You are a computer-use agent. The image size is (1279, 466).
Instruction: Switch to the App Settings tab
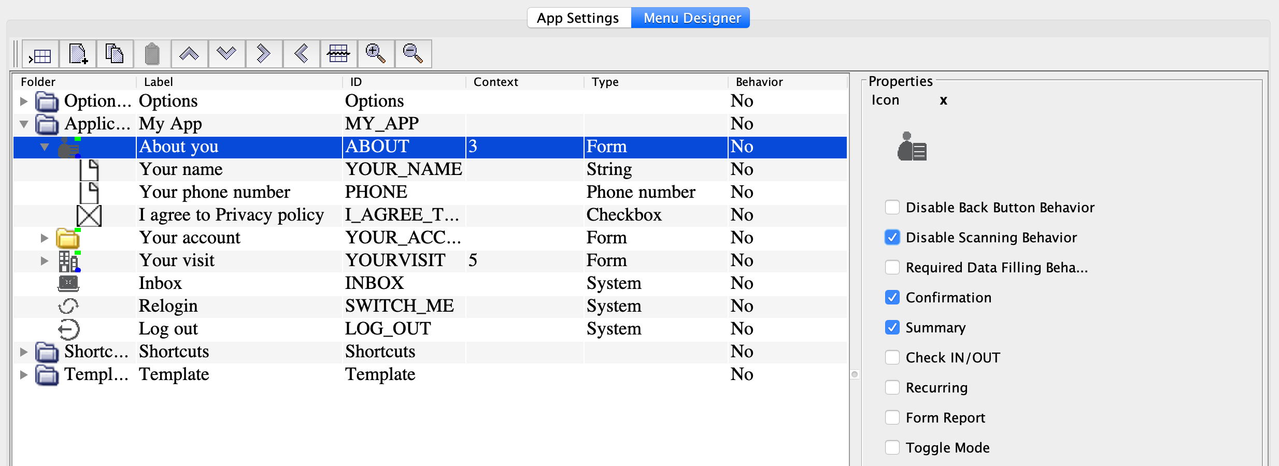tap(578, 18)
